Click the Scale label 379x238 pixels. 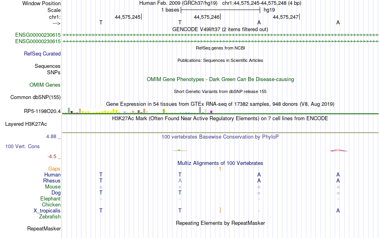[54, 10]
